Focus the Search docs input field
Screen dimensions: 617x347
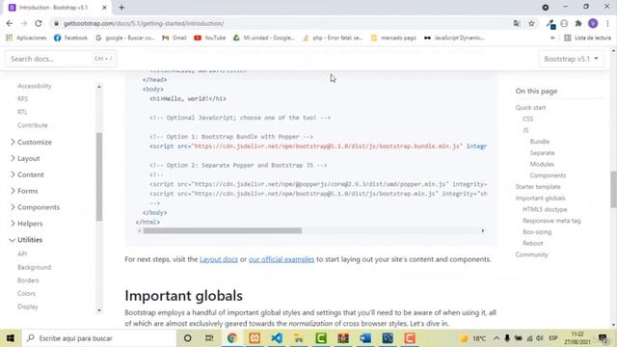(61, 59)
